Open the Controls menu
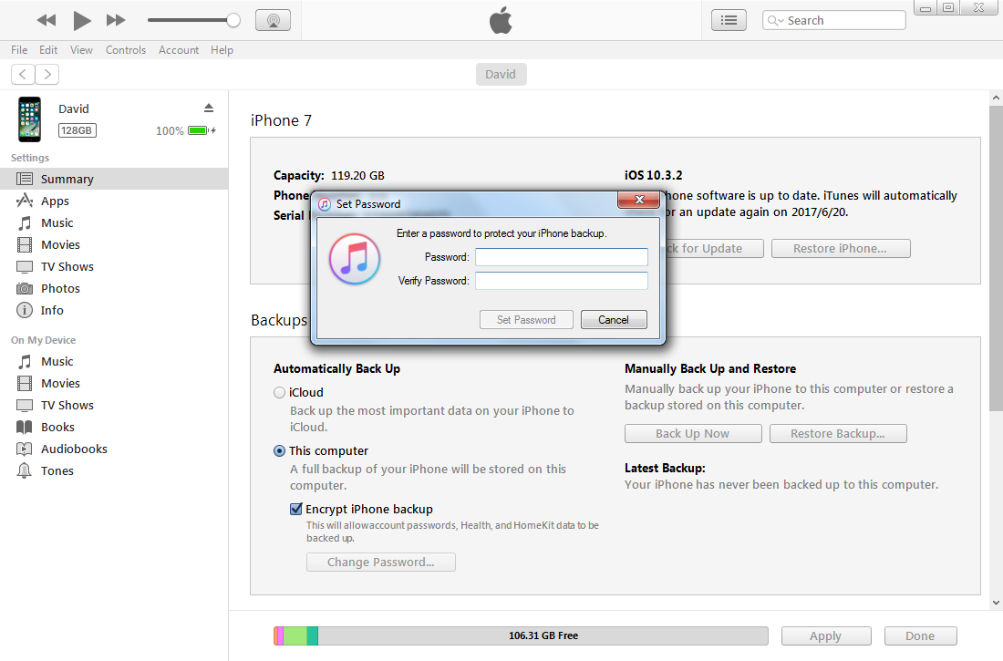Screen dimensions: 1003x661 pyautogui.click(x=126, y=50)
